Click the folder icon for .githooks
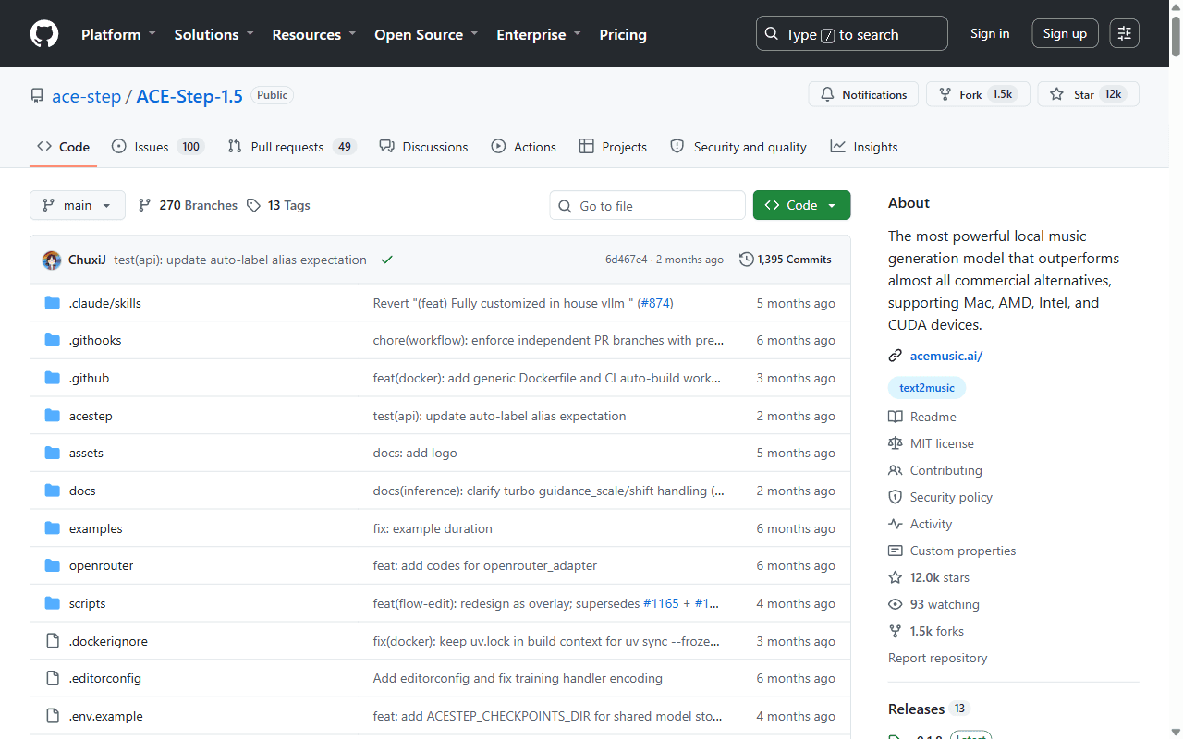 point(53,340)
